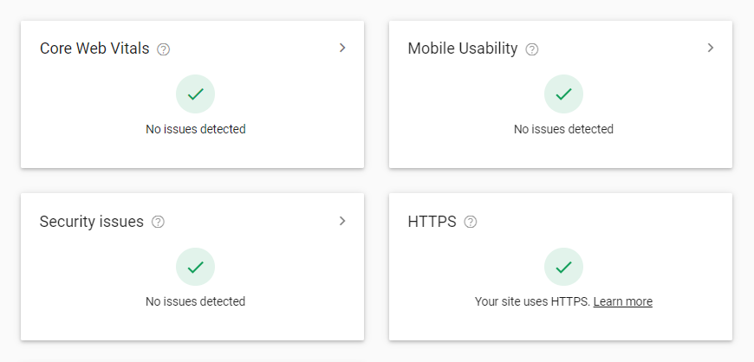Open Mobile Usability details via the arrow
The width and height of the screenshot is (754, 362).
pos(711,48)
